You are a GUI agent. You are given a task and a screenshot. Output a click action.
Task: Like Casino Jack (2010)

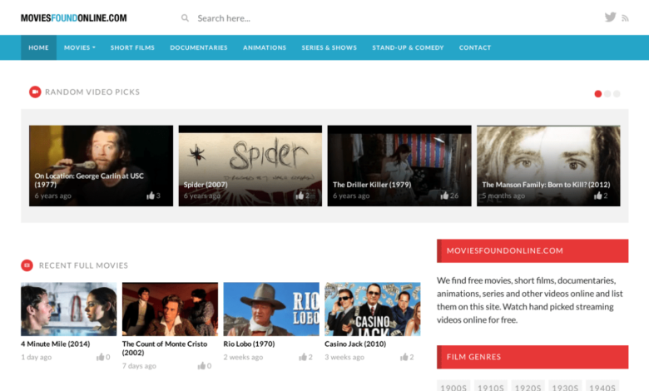point(404,357)
